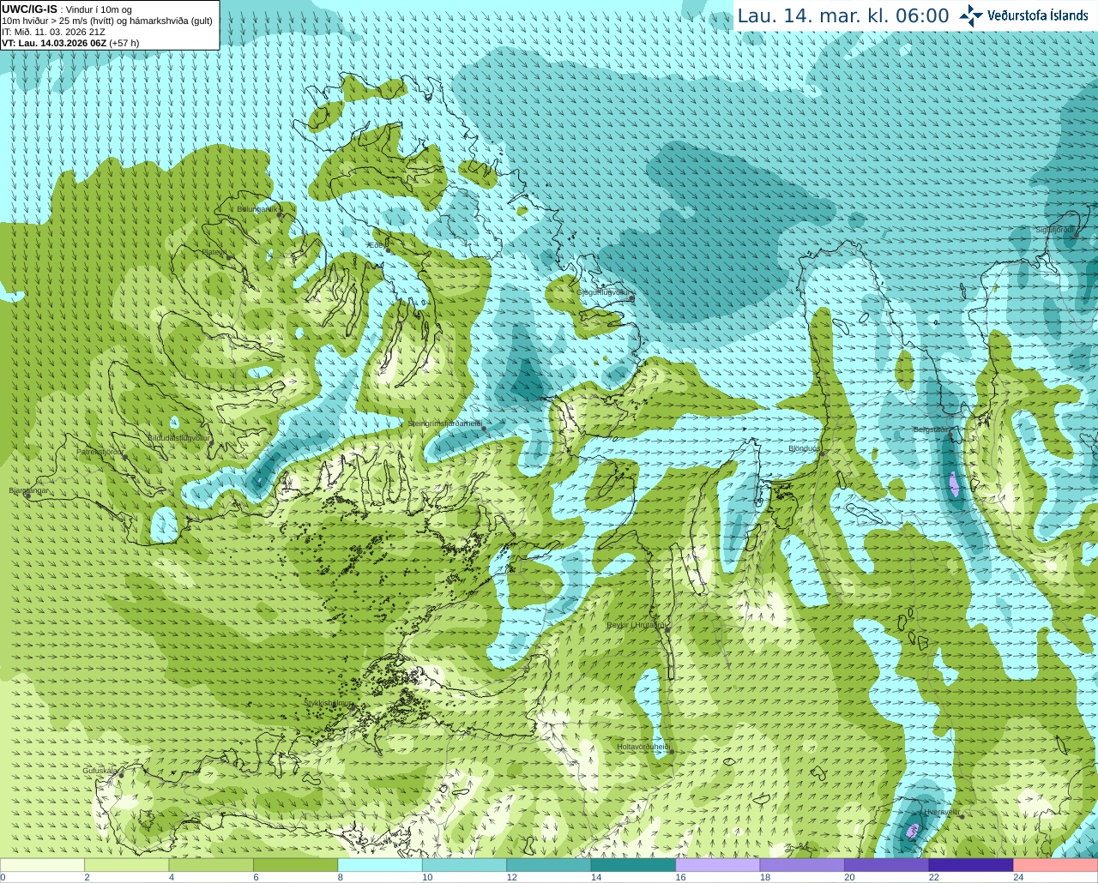Click the Bolungarvík station marker
The image size is (1098, 883).
coord(281,216)
